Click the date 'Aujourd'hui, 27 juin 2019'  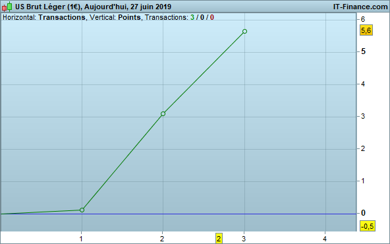(x=128, y=7)
